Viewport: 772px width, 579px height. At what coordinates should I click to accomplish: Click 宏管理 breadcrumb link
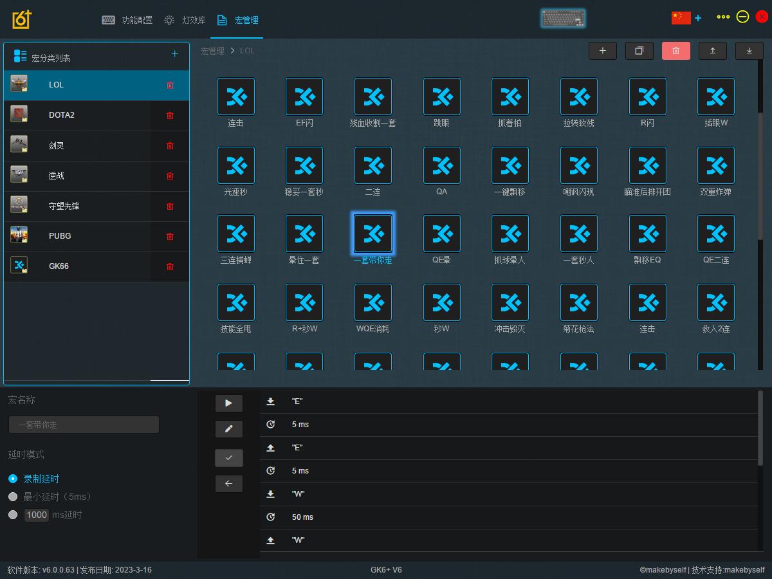[x=212, y=51]
